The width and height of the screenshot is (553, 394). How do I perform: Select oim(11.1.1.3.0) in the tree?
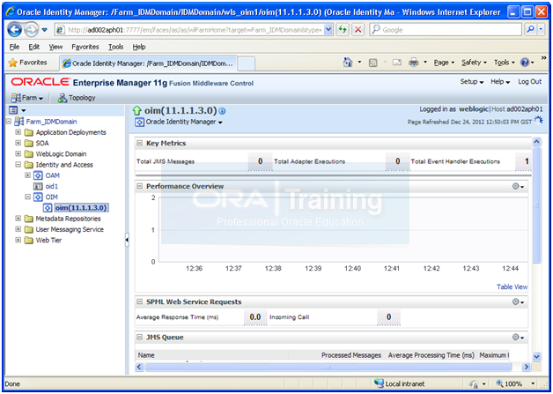(81, 208)
